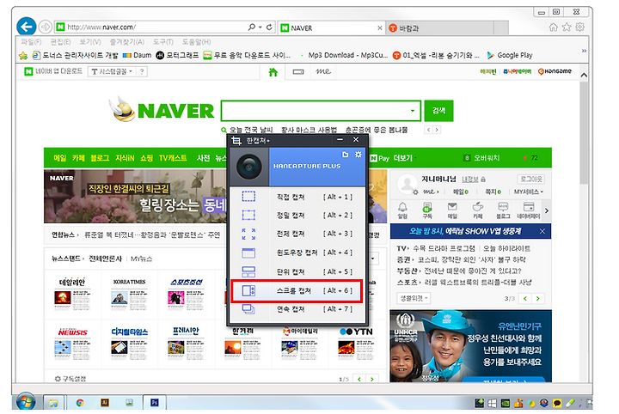Open the 시스템글꼴 font dropdown
Image resolution: width=619 pixels, height=414 pixels.
111,71
